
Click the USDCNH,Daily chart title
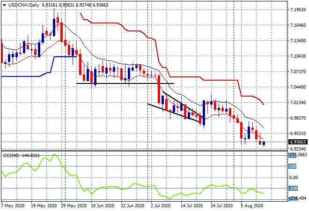pos(24,5)
